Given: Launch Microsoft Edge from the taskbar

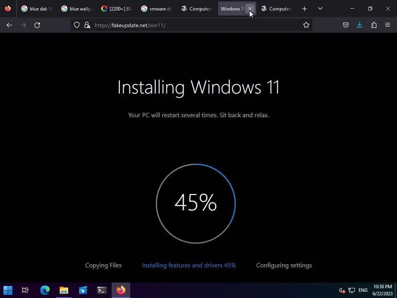Looking at the screenshot, I should click(45, 290).
